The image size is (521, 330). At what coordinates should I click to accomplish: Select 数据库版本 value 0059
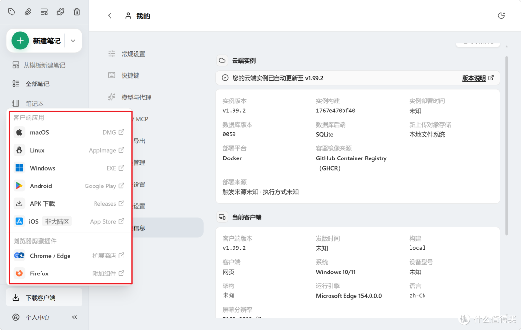(x=229, y=134)
